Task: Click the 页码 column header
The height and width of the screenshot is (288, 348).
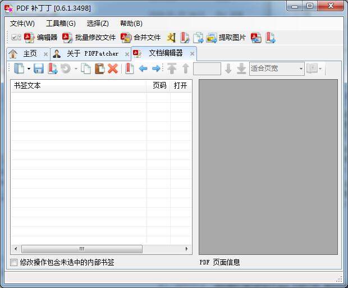Action: 158,85
